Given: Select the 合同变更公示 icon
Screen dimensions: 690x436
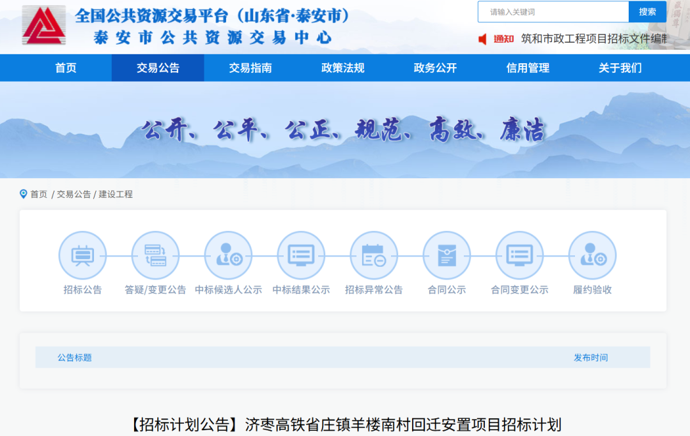Looking at the screenshot, I should [519, 255].
